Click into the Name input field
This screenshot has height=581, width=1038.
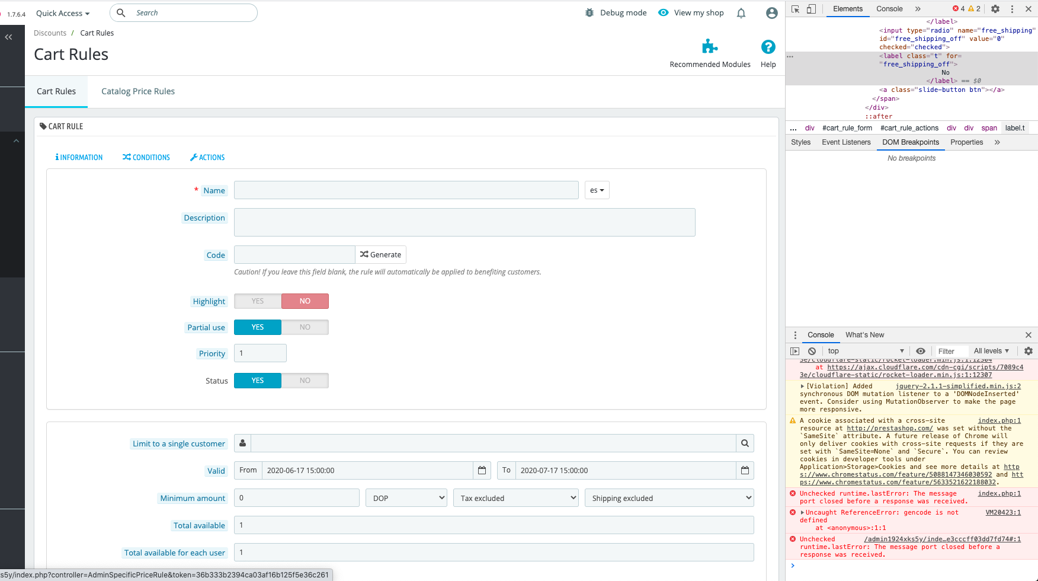pyautogui.click(x=406, y=190)
